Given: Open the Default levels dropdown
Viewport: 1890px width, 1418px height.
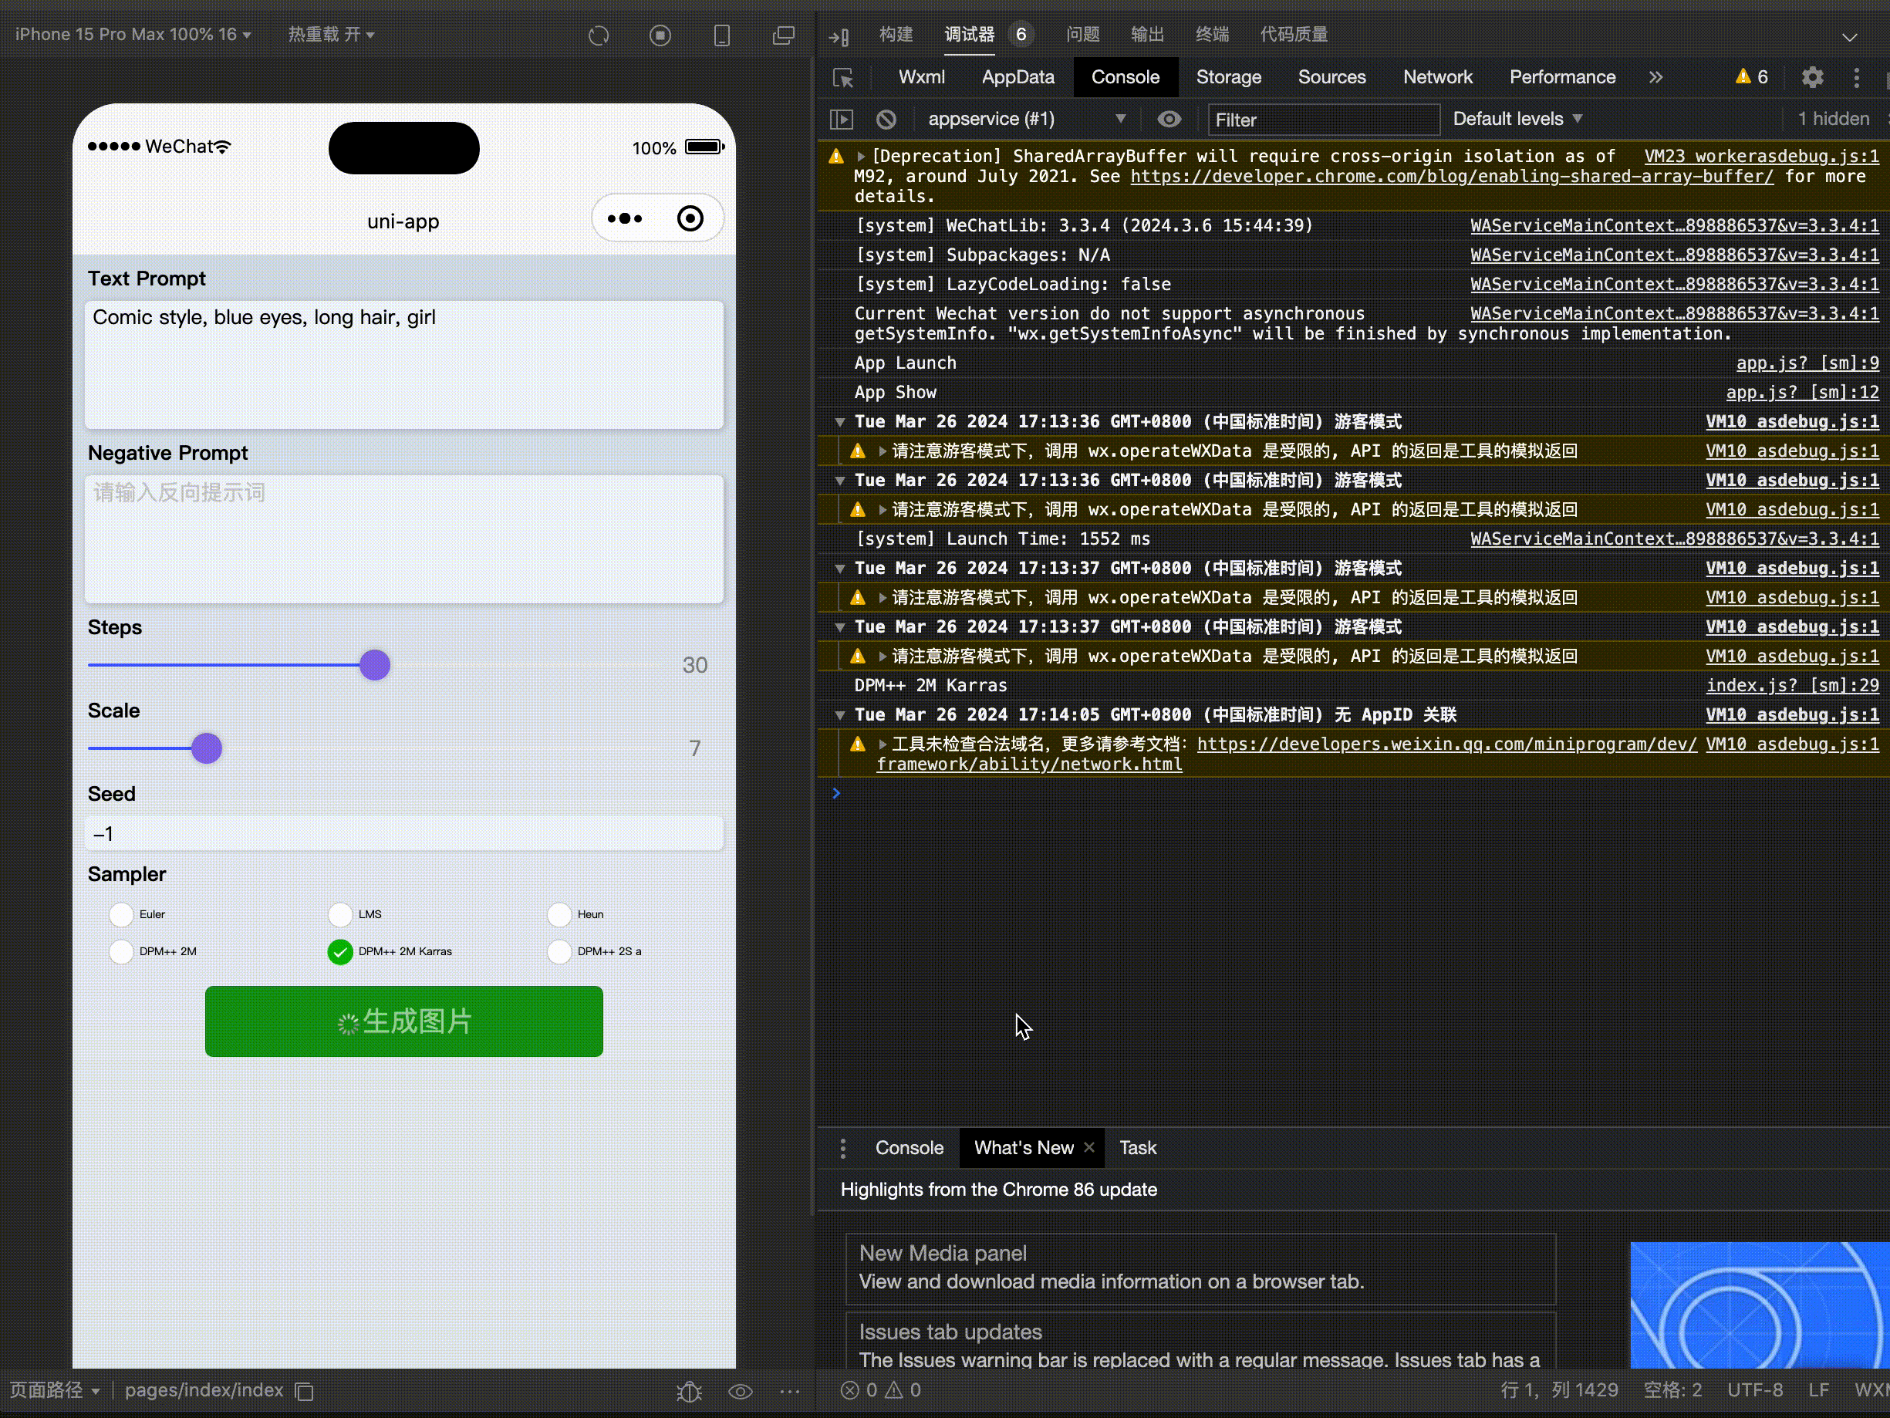Looking at the screenshot, I should [x=1517, y=119].
